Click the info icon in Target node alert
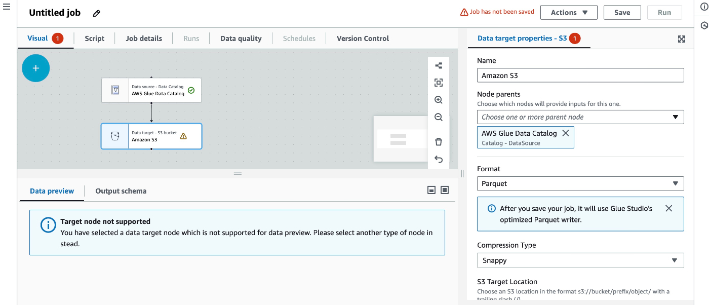This screenshot has height=305, width=709. 48,225
